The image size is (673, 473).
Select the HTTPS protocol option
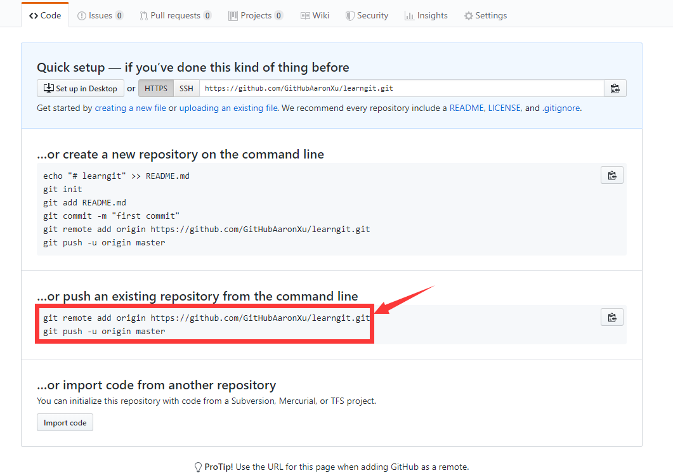click(x=156, y=89)
